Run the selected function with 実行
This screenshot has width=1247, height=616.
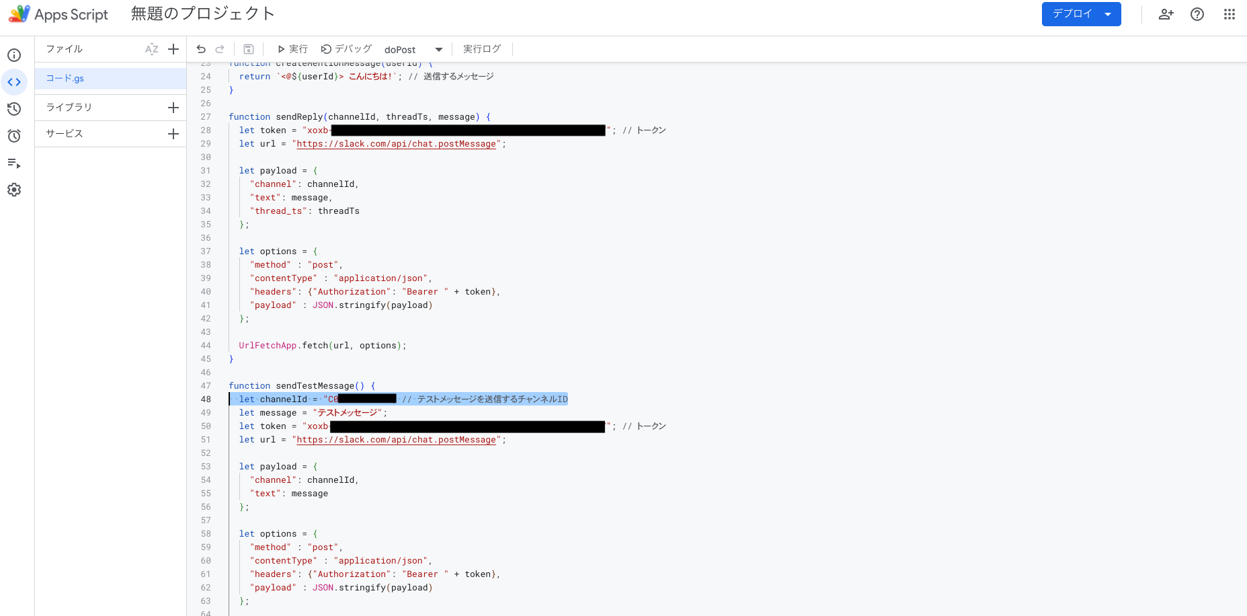292,49
